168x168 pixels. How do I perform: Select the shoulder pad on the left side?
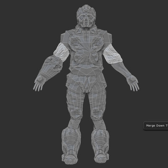coord(65,38)
